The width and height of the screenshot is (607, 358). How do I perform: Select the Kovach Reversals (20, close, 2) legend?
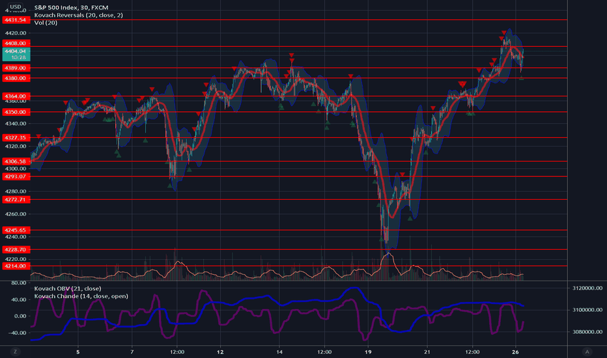[79, 15]
